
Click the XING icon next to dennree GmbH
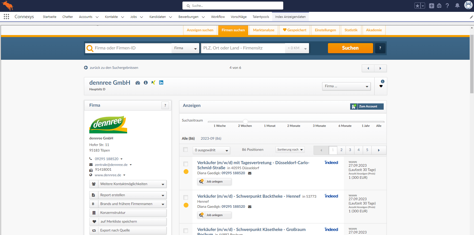[153, 82]
